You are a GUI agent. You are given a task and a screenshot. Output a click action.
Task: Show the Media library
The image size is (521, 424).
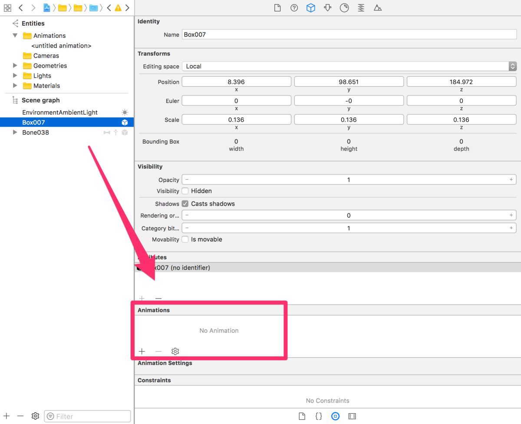pos(352,416)
